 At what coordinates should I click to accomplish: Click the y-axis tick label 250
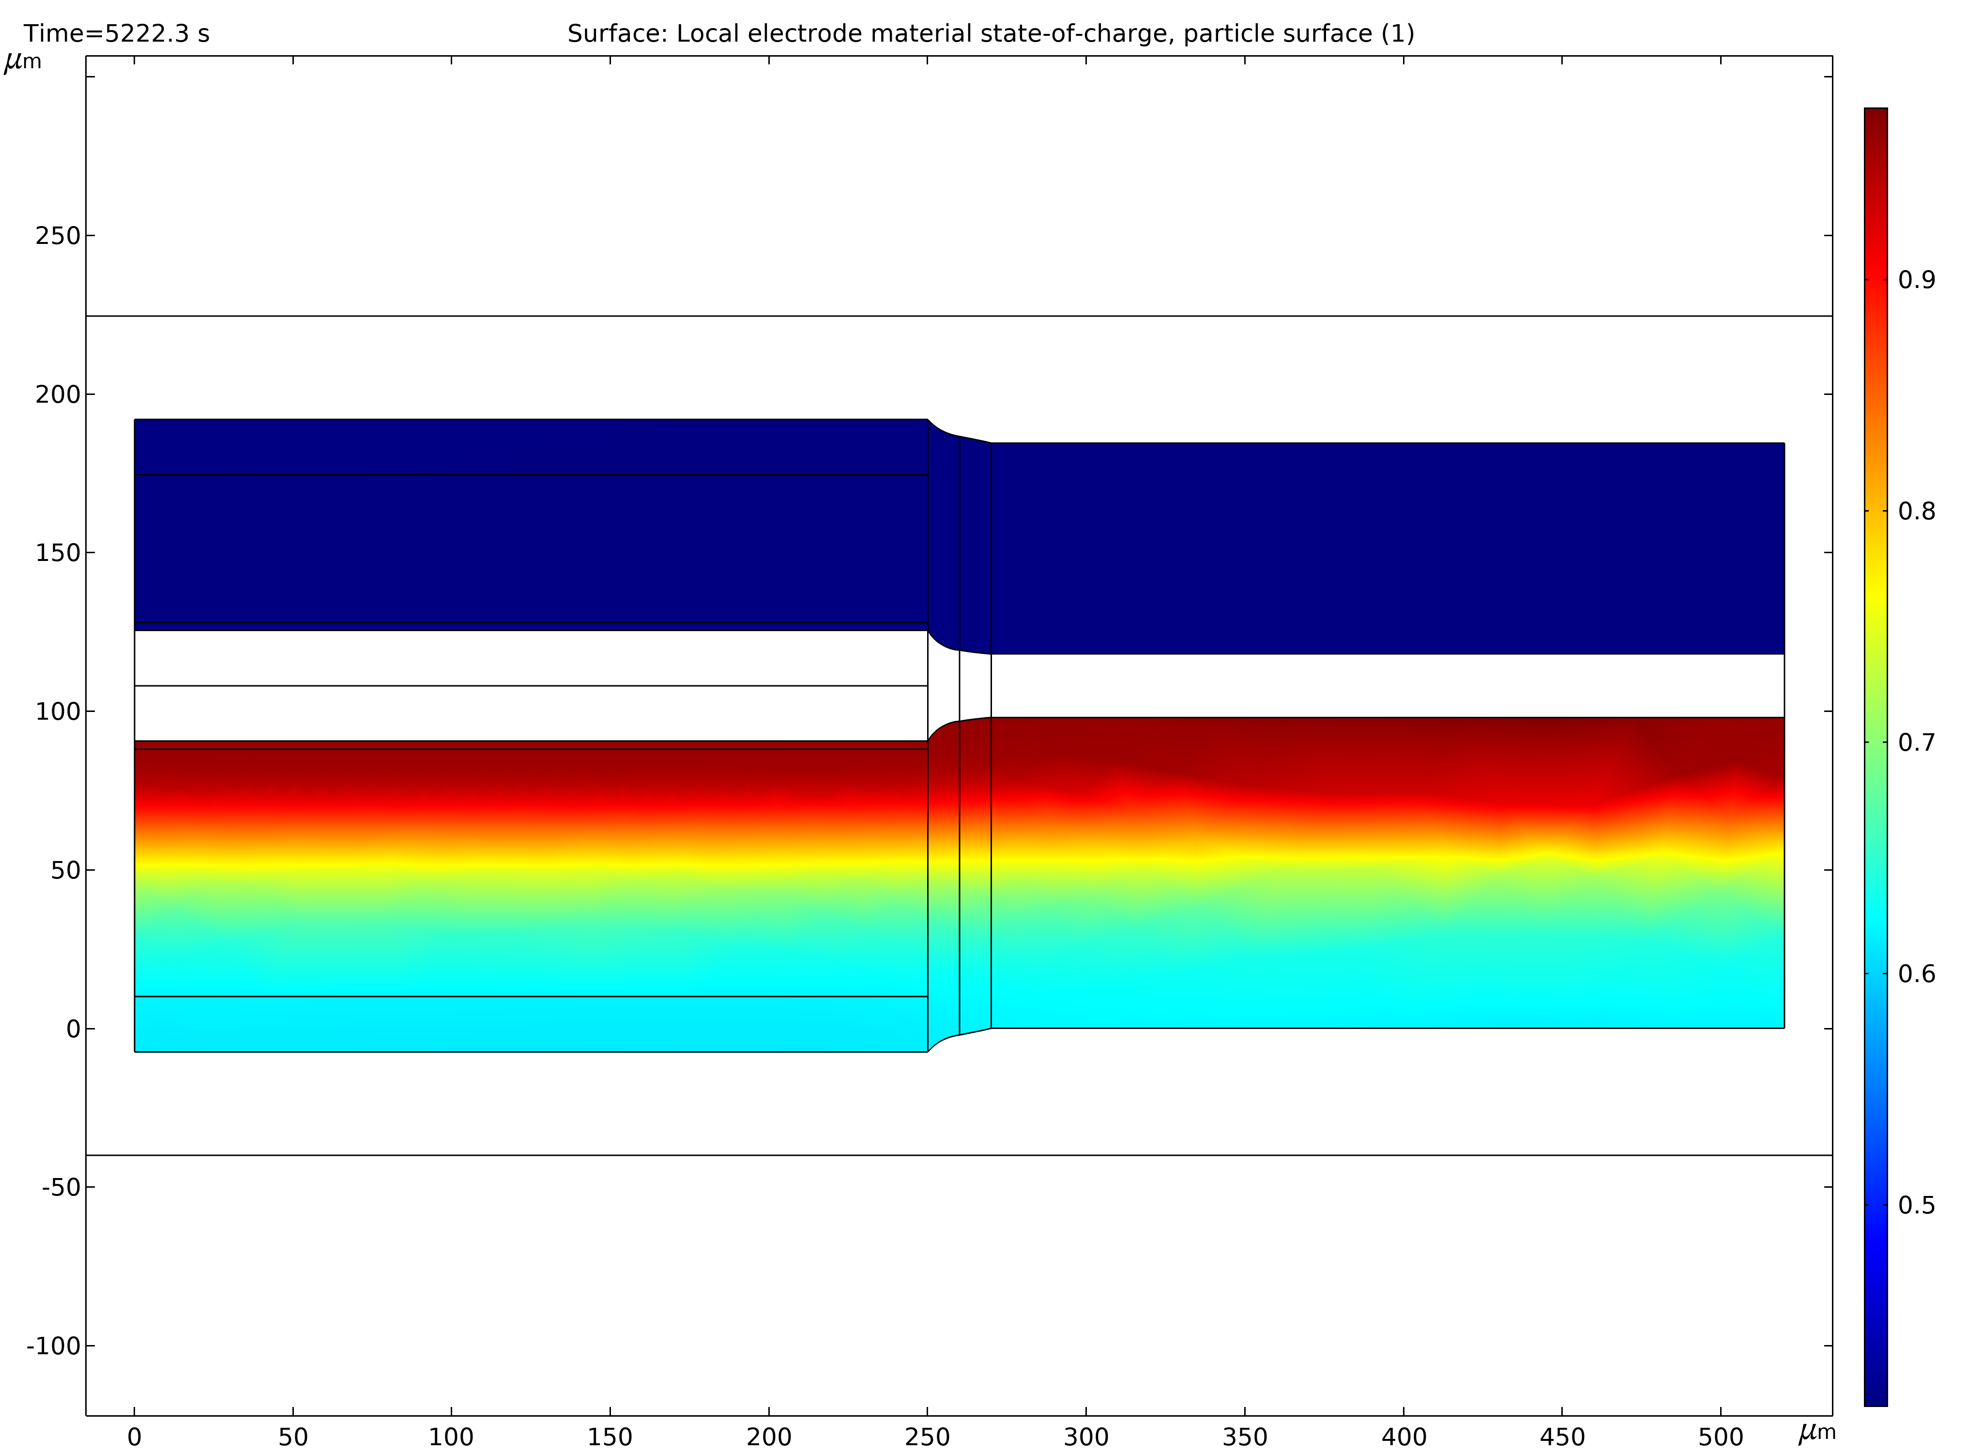(57, 236)
